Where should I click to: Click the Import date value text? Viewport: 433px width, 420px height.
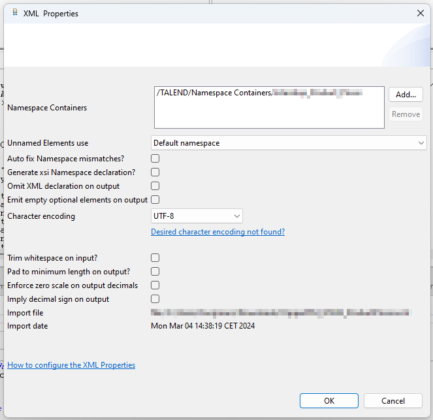[202, 326]
